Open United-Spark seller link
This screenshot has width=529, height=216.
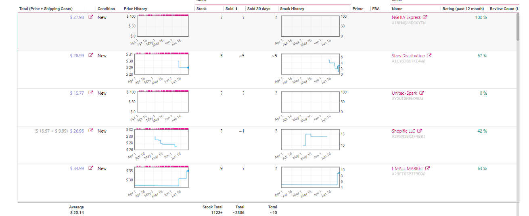pyautogui.click(x=404, y=93)
